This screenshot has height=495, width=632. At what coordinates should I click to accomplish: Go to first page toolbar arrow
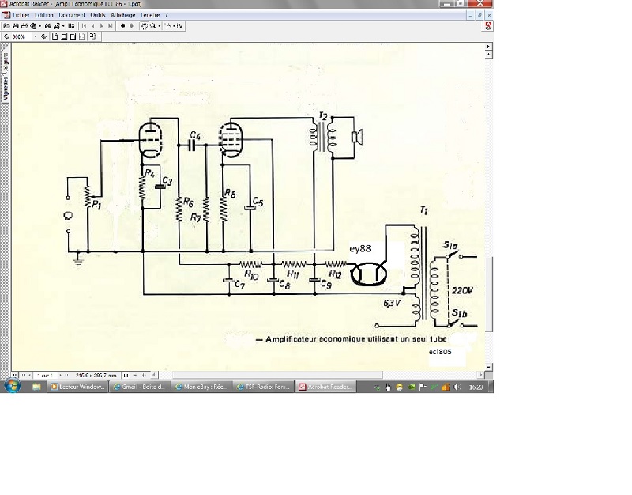coord(85,26)
